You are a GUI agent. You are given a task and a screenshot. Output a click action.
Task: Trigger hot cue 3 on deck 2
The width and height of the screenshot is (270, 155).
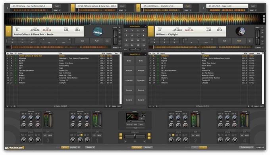pos(174,40)
